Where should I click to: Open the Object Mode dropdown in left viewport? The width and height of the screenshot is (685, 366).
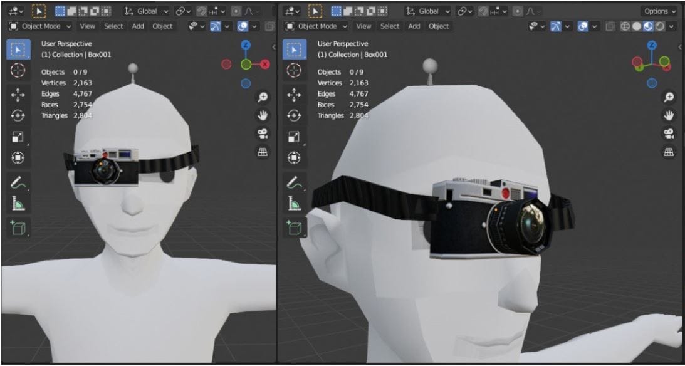(x=42, y=26)
